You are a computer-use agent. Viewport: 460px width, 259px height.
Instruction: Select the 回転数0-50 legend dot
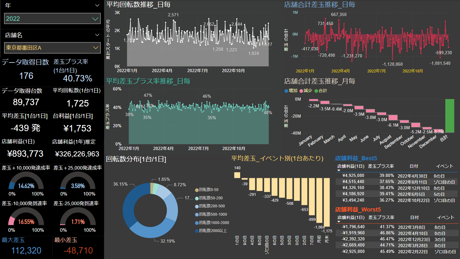(x=197, y=190)
